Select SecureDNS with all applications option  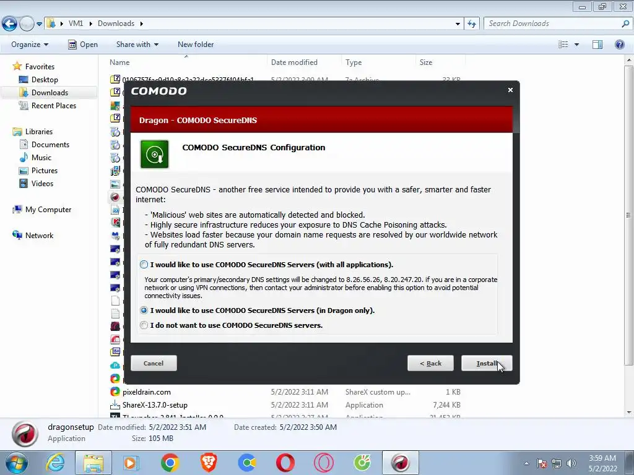(x=144, y=265)
